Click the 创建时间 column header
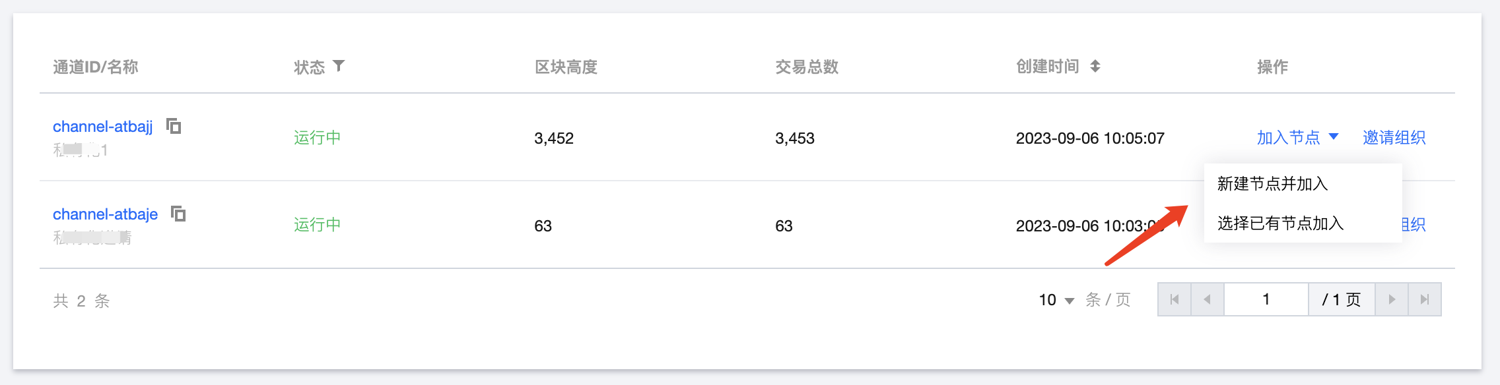This screenshot has height=385, width=1500. coord(1048,67)
